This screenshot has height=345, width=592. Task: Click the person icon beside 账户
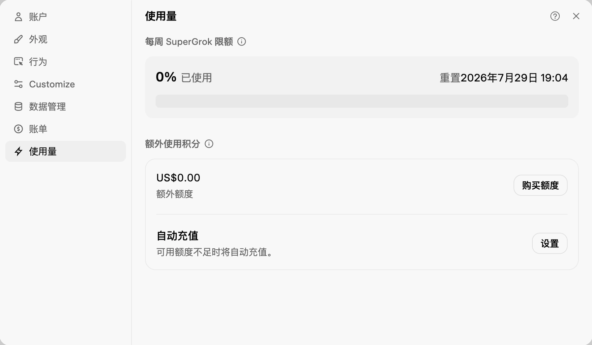point(18,17)
